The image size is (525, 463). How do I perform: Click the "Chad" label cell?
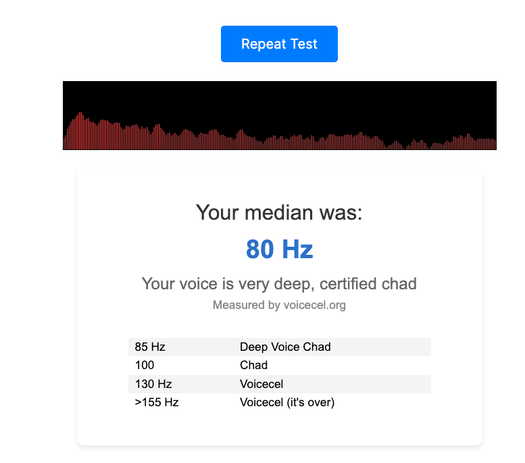pyautogui.click(x=254, y=365)
